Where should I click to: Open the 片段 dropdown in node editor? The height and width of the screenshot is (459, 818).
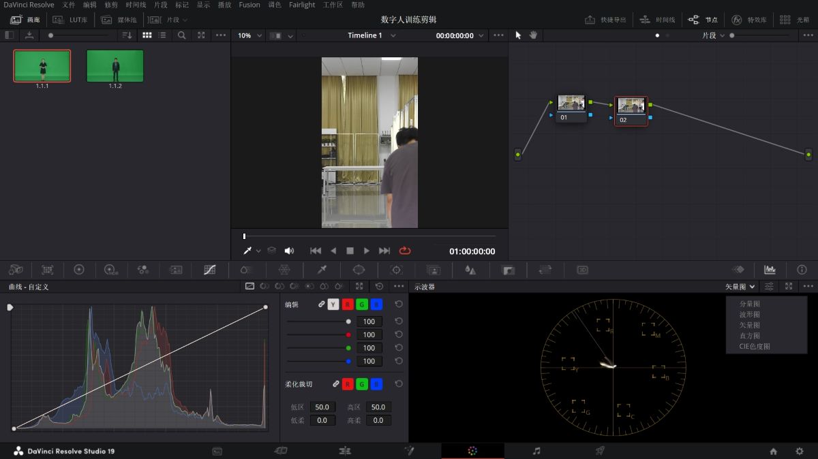pos(713,35)
